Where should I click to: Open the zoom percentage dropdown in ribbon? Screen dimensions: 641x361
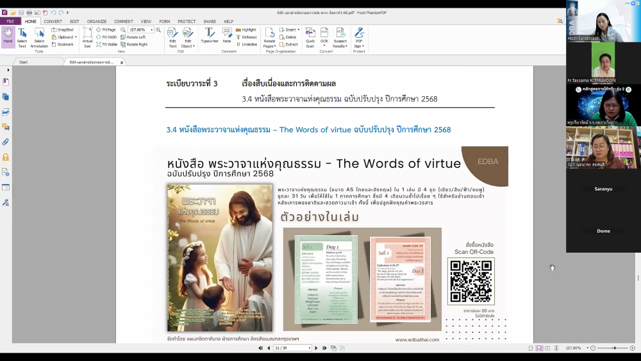click(x=152, y=30)
